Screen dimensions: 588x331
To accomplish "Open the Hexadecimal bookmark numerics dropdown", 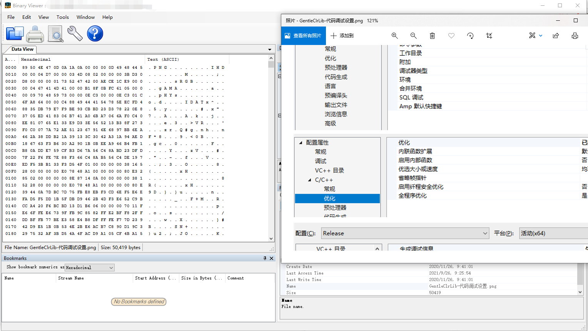I will pyautogui.click(x=111, y=267).
